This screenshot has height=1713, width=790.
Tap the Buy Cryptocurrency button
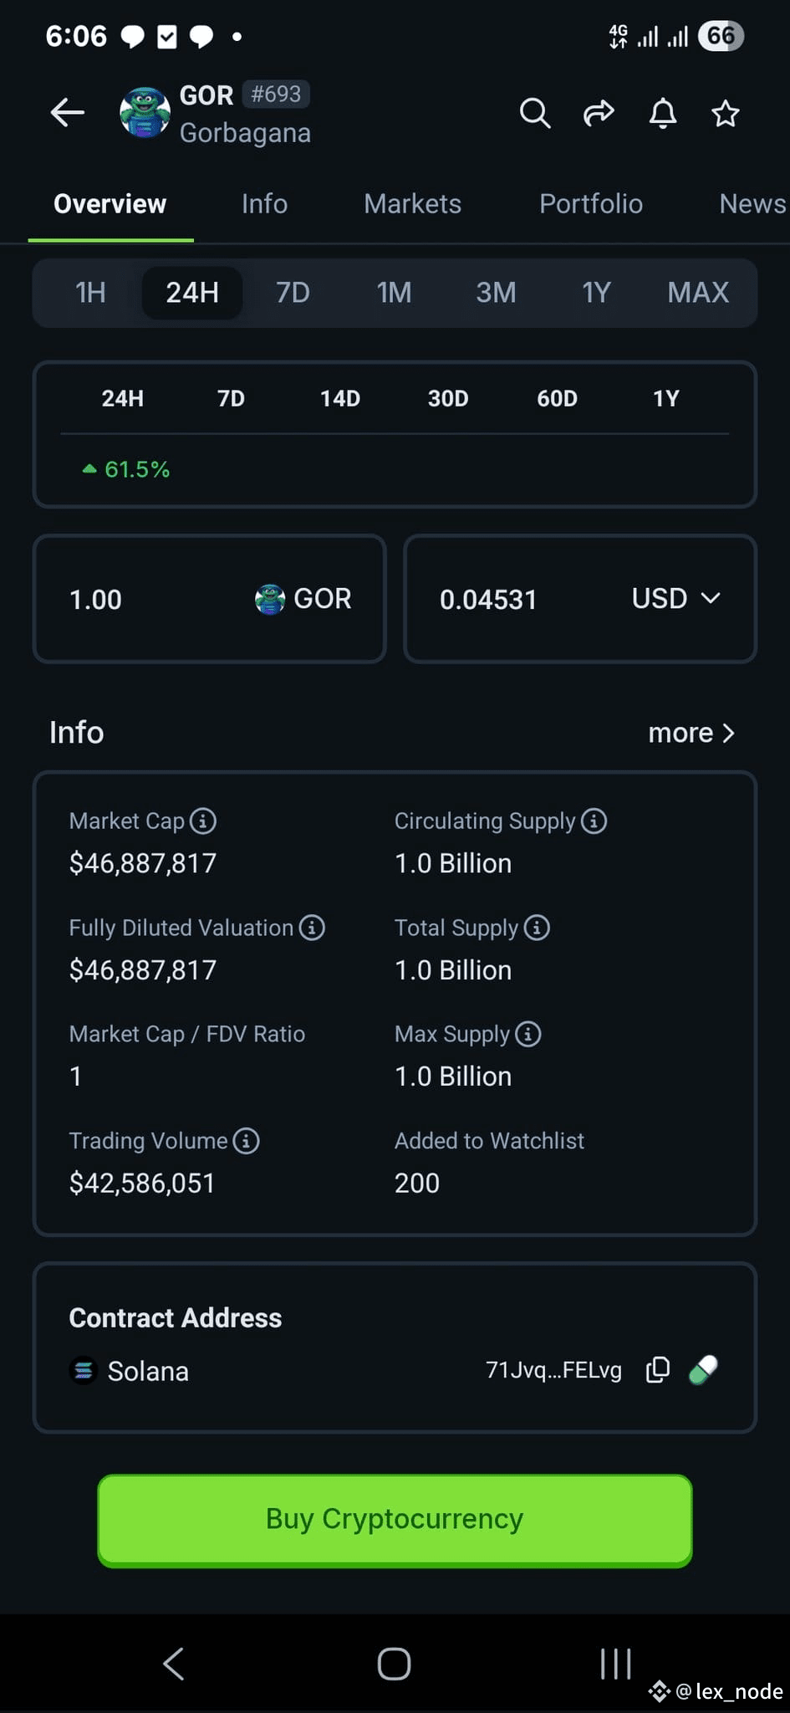coord(395,1520)
